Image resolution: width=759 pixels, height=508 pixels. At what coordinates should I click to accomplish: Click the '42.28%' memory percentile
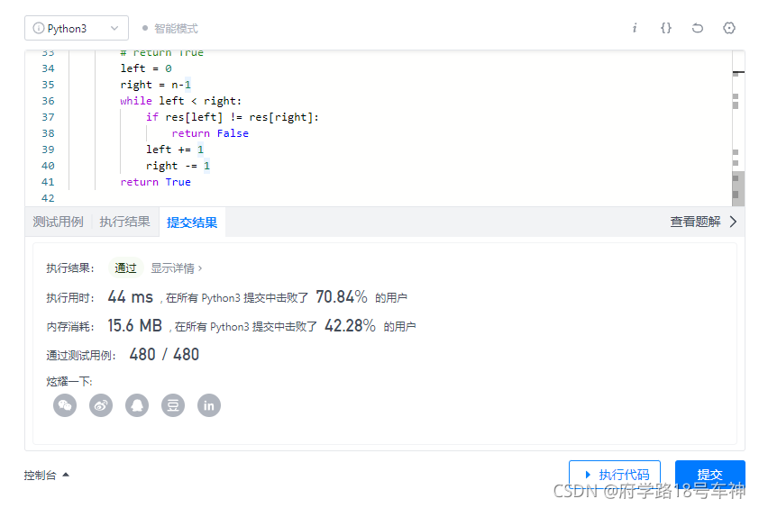[x=350, y=325]
